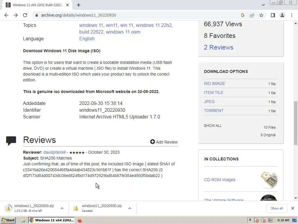The width and height of the screenshot is (298, 224).
Task: Reload the archive.org page
Action: pyautogui.click(x=25, y=15)
